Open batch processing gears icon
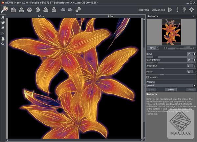 pos(78,9)
